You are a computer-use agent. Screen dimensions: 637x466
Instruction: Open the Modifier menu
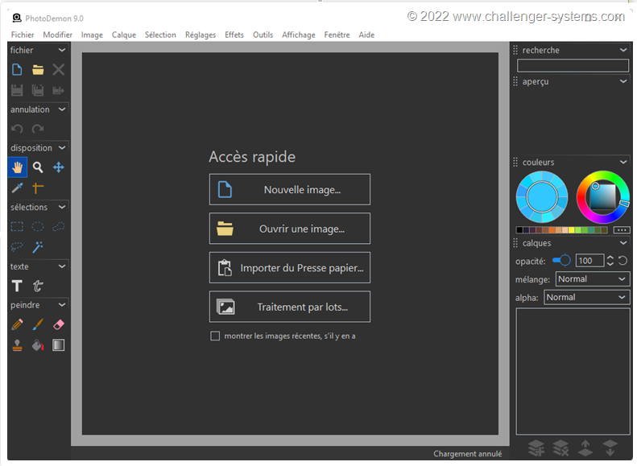[x=58, y=35]
